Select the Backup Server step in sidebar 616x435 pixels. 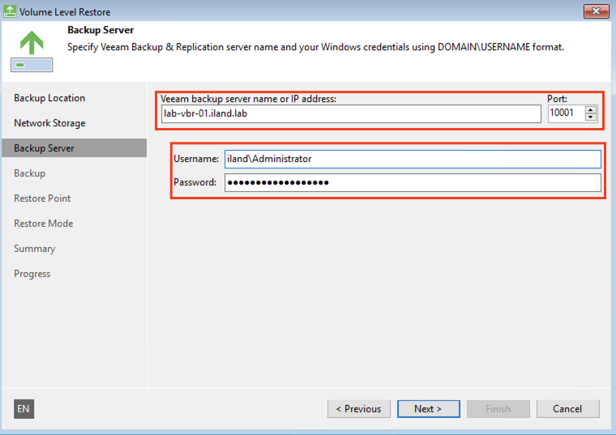(44, 148)
